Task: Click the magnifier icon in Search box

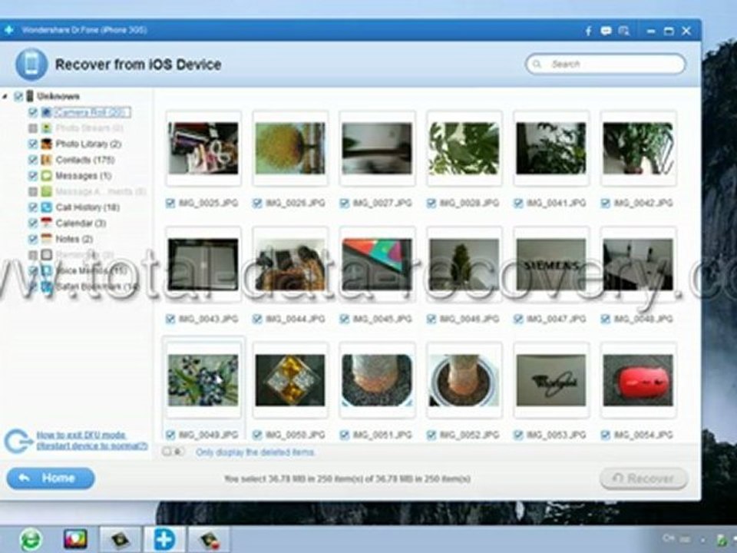Action: [537, 64]
